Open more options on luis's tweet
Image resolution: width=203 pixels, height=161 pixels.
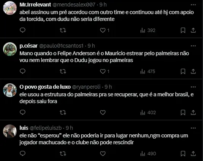193,128
